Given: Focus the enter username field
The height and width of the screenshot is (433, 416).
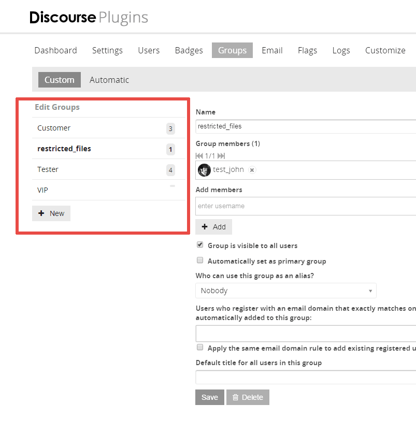Looking at the screenshot, I should 306,206.
